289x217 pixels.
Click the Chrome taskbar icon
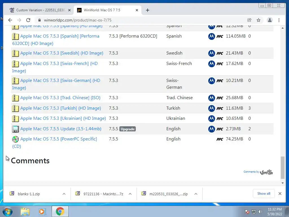tap(60, 211)
